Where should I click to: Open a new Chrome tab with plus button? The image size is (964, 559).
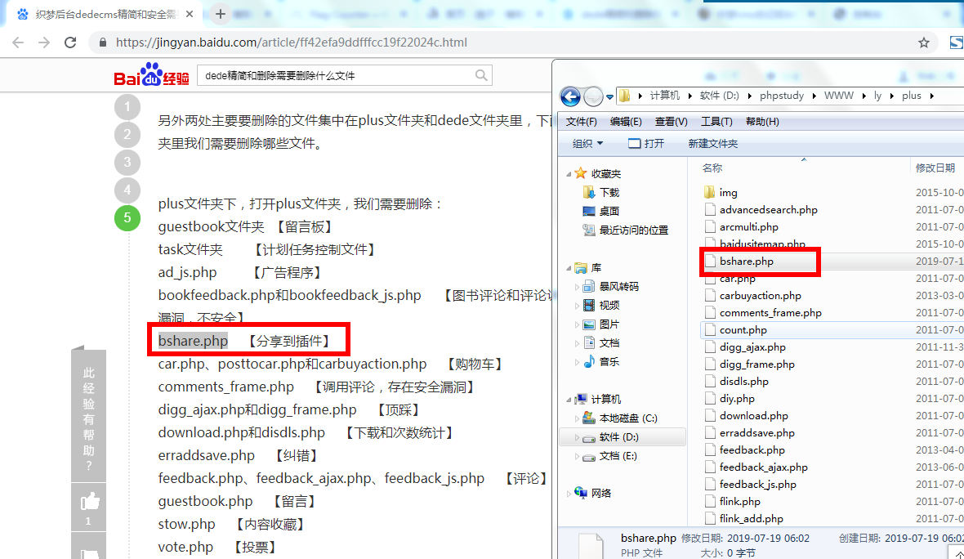[x=220, y=14]
